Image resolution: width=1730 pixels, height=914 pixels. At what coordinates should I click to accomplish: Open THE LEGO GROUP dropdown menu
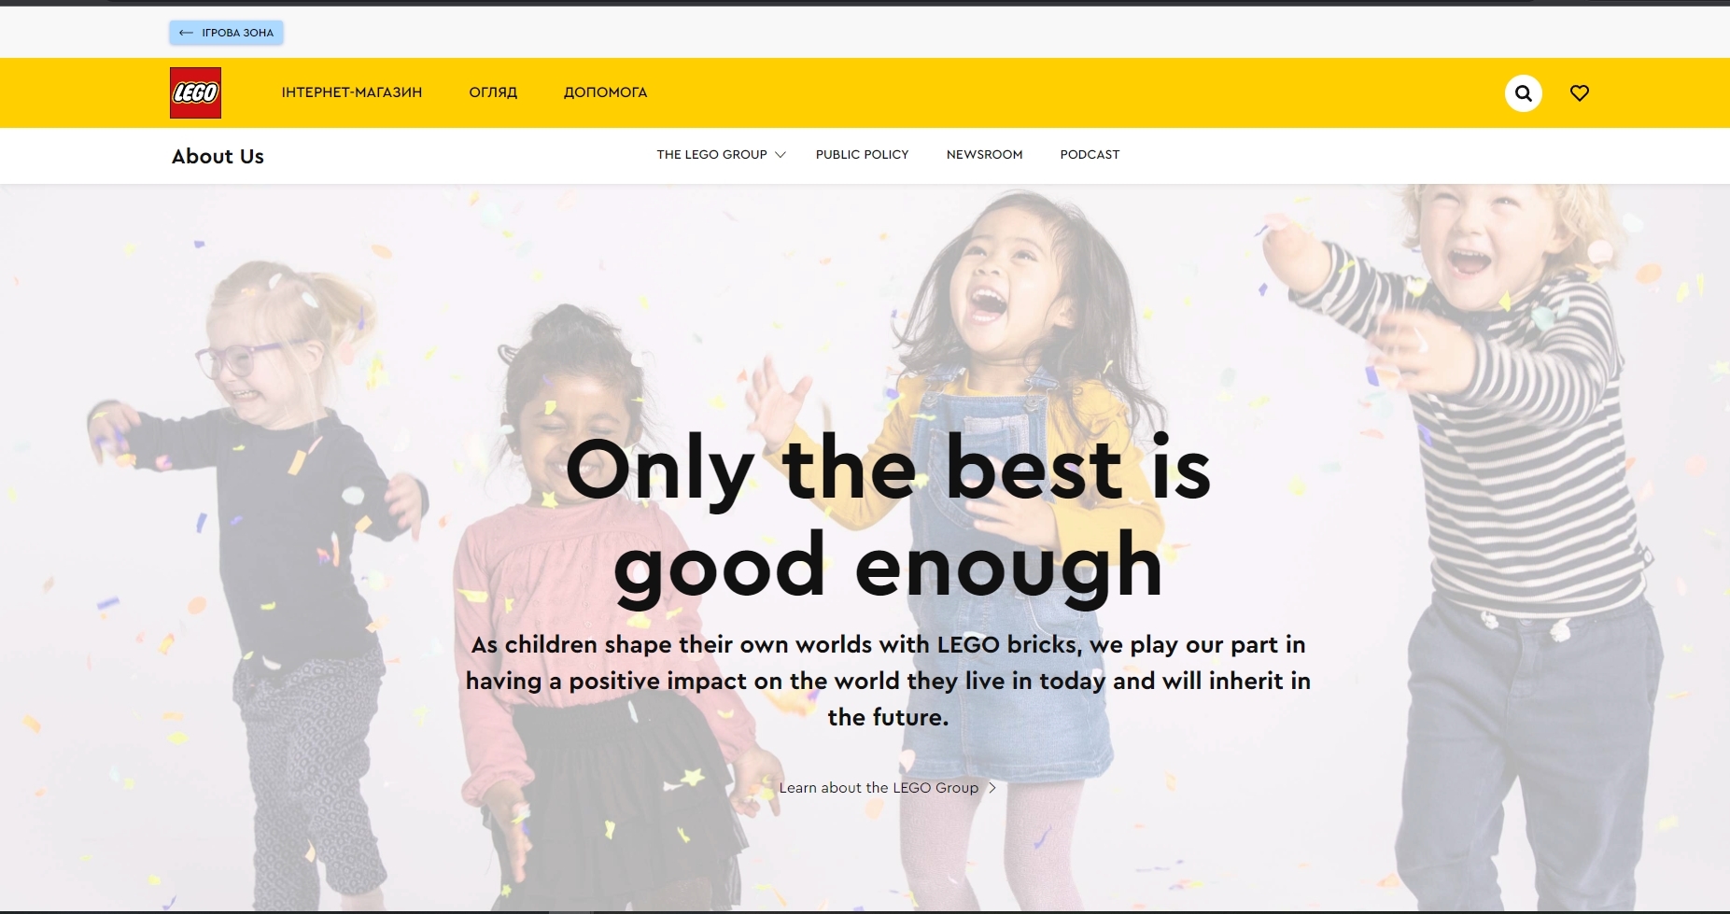(x=721, y=155)
